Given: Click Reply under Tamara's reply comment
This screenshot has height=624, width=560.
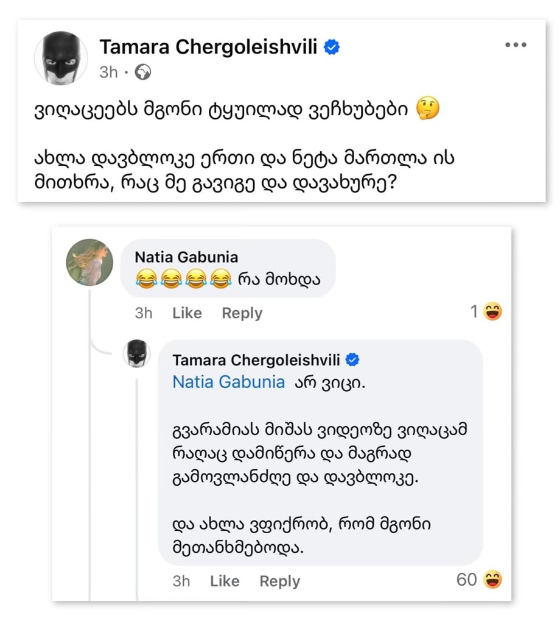Looking at the screenshot, I should pyautogui.click(x=279, y=581).
